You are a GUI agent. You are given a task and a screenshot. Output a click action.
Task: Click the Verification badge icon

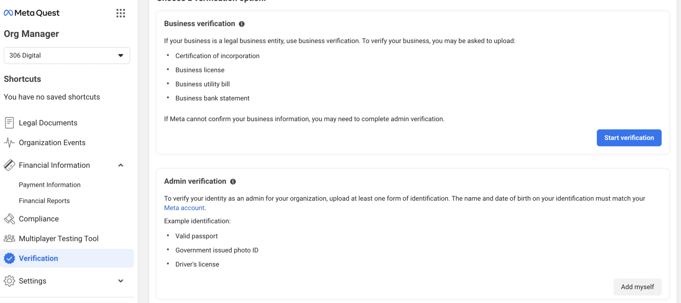coord(9,258)
